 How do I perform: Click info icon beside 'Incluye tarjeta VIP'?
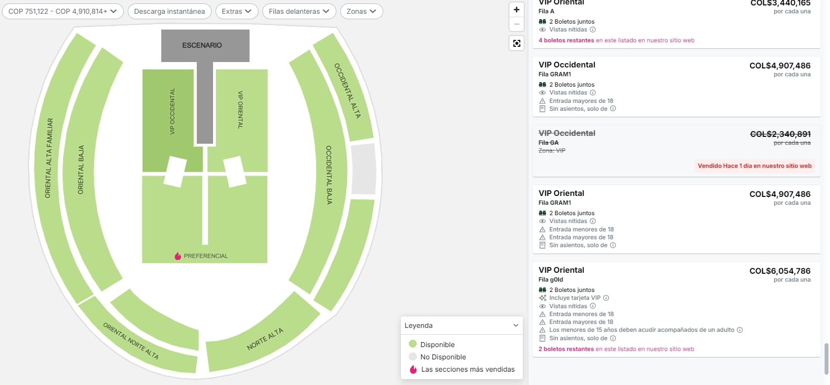pyautogui.click(x=606, y=298)
